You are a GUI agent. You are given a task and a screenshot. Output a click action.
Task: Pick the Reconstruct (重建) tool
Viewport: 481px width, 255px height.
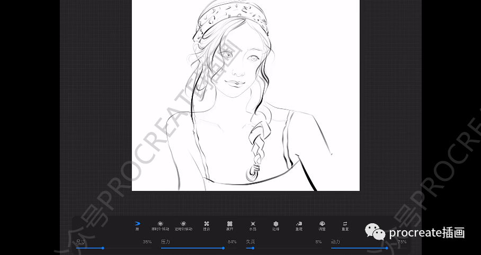click(299, 224)
